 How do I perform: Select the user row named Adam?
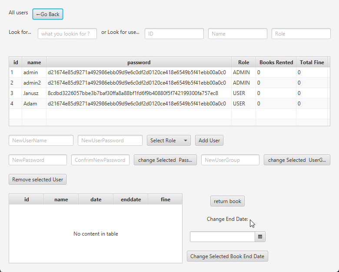169,104
